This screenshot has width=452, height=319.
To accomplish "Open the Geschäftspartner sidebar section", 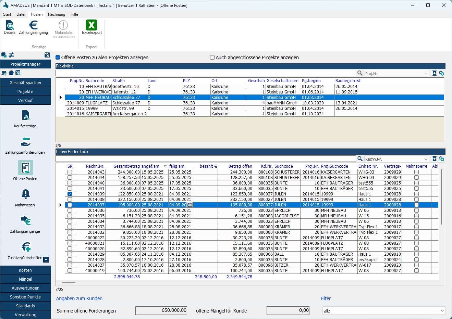I will click(x=25, y=83).
